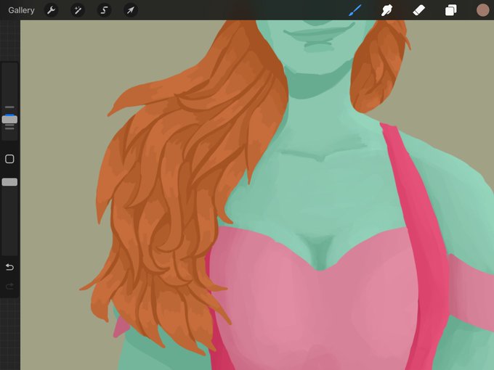Open the Layers panel
Screen dimensions: 494x370
[451, 10]
